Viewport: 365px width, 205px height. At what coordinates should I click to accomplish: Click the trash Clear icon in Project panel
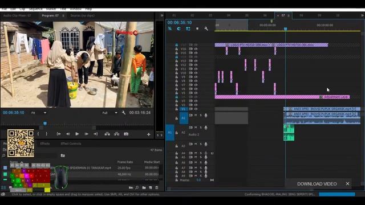(157, 187)
